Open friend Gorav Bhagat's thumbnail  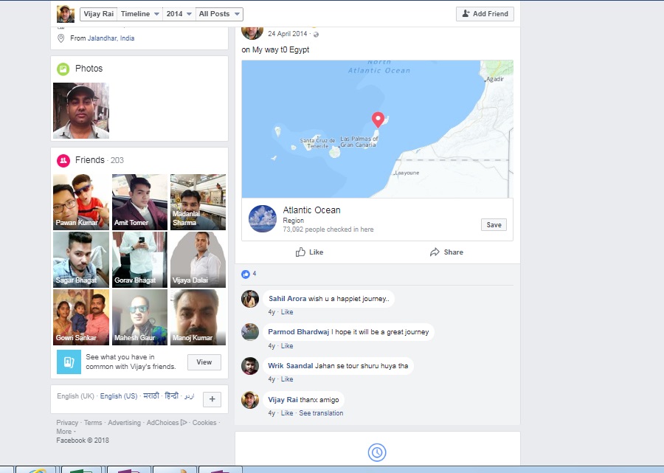[x=139, y=260]
